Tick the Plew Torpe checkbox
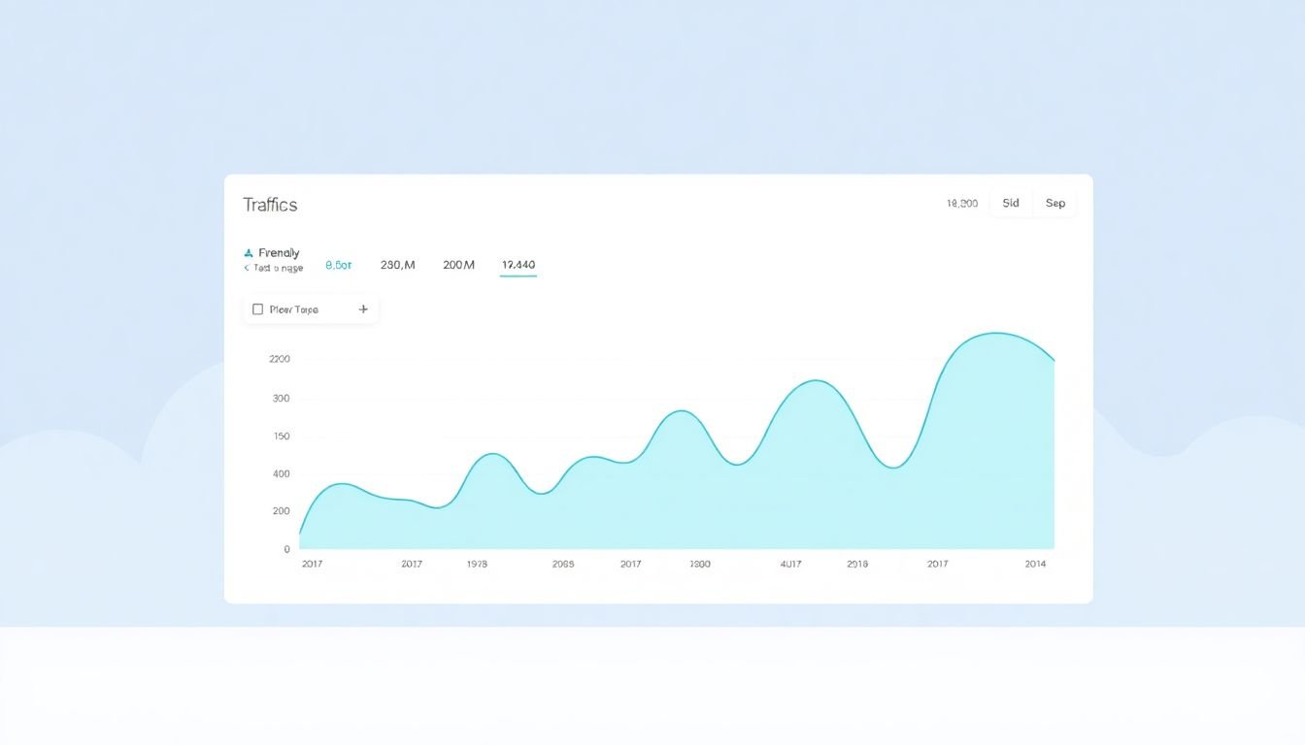 point(257,309)
